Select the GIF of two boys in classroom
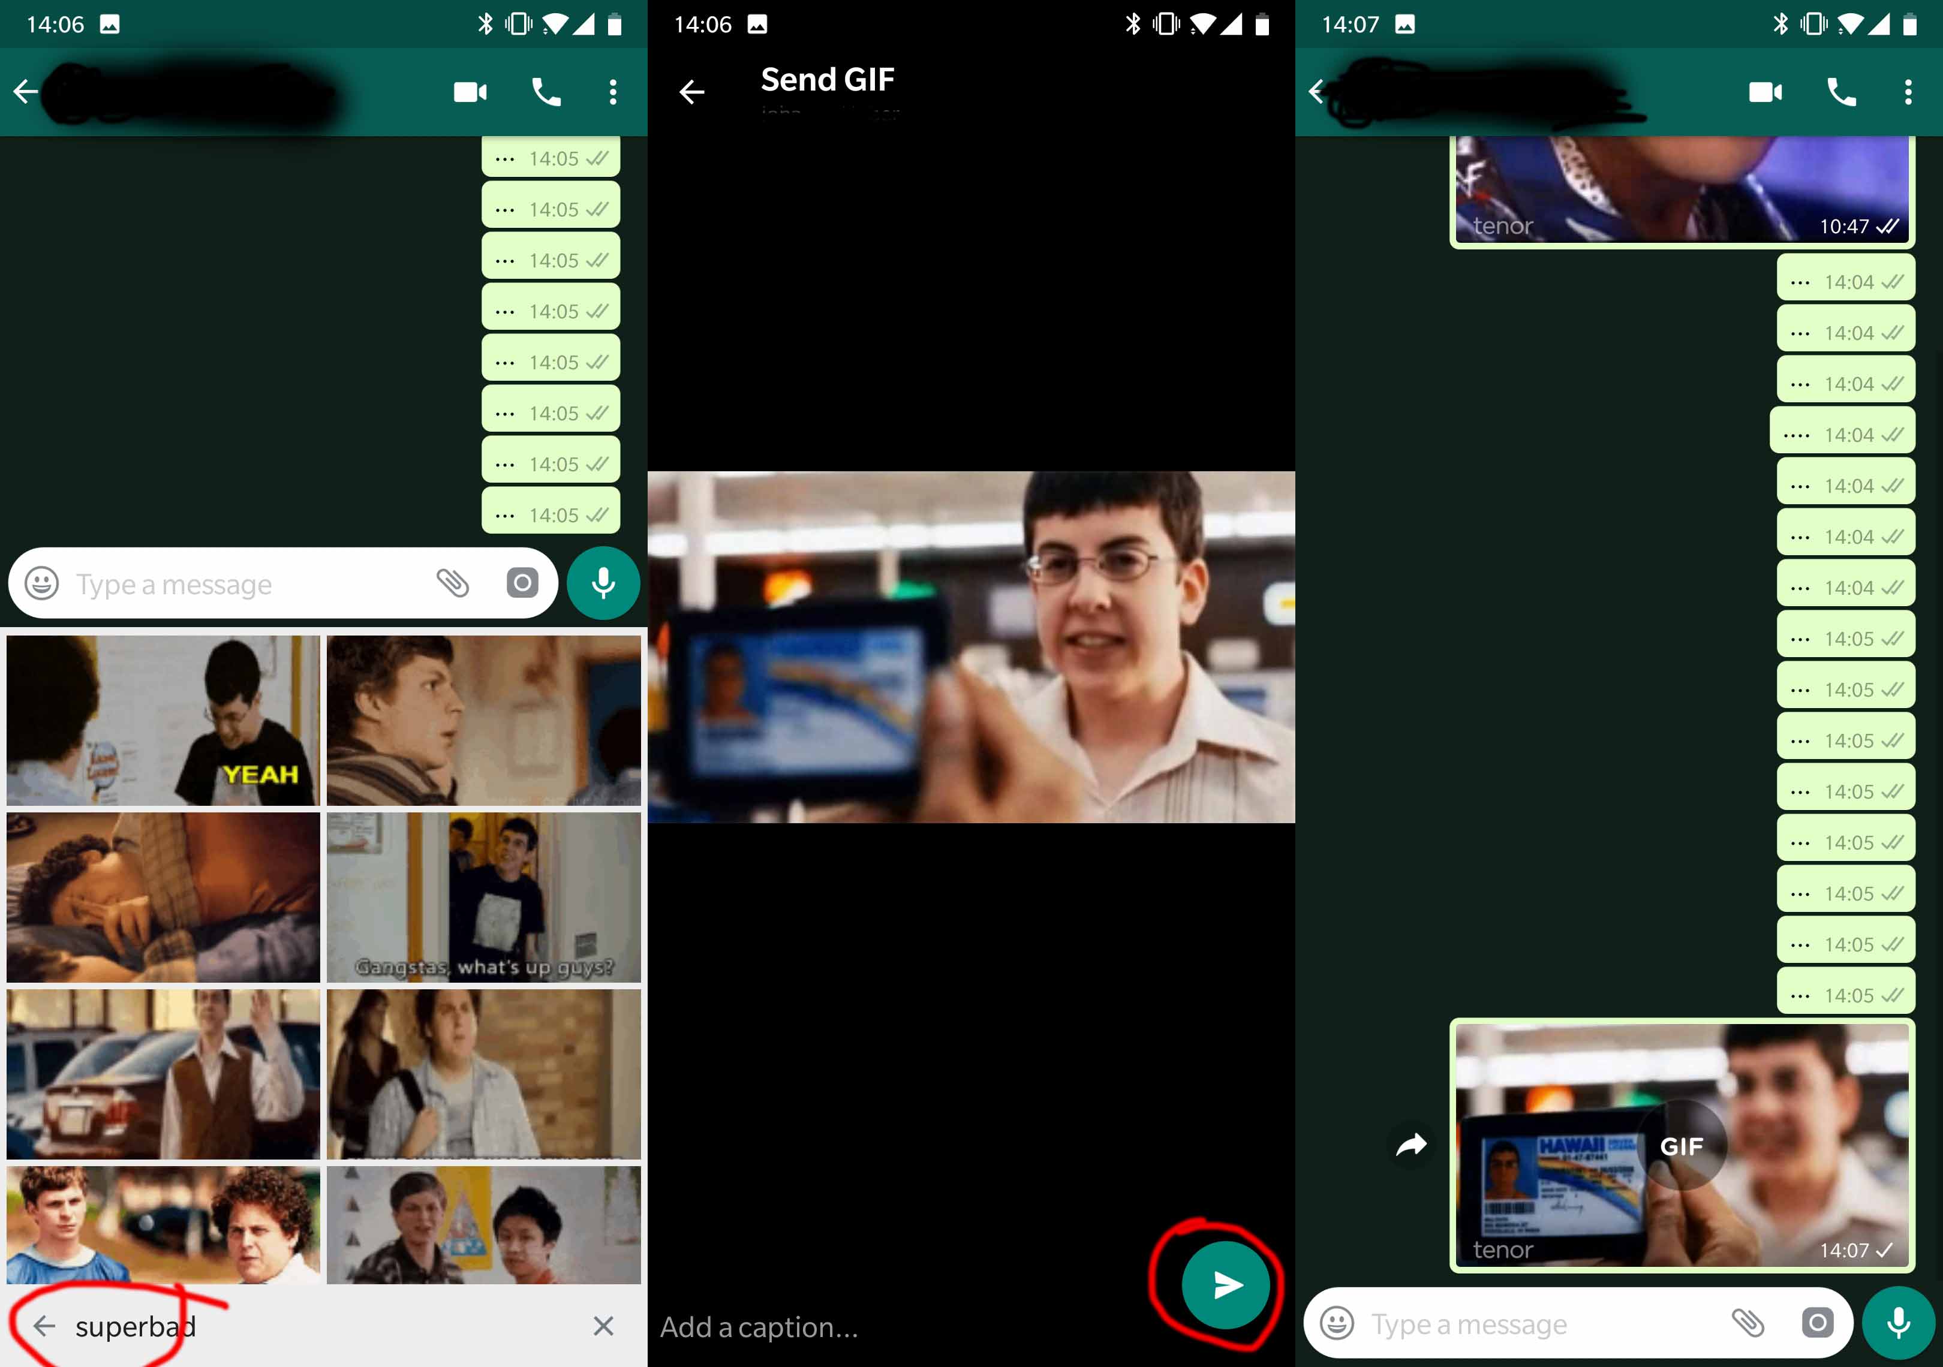This screenshot has height=1367, width=1943. tap(484, 1225)
